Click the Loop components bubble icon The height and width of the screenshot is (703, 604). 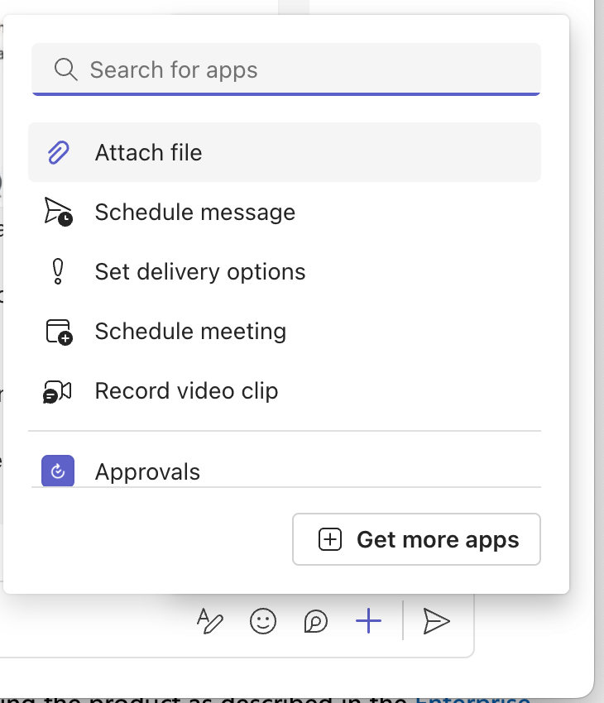coord(316,621)
